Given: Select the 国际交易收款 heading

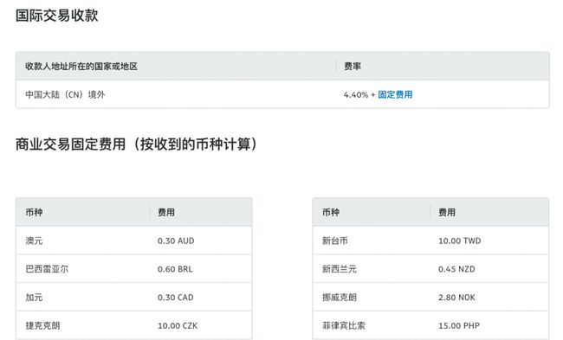Looking at the screenshot, I should (56, 16).
